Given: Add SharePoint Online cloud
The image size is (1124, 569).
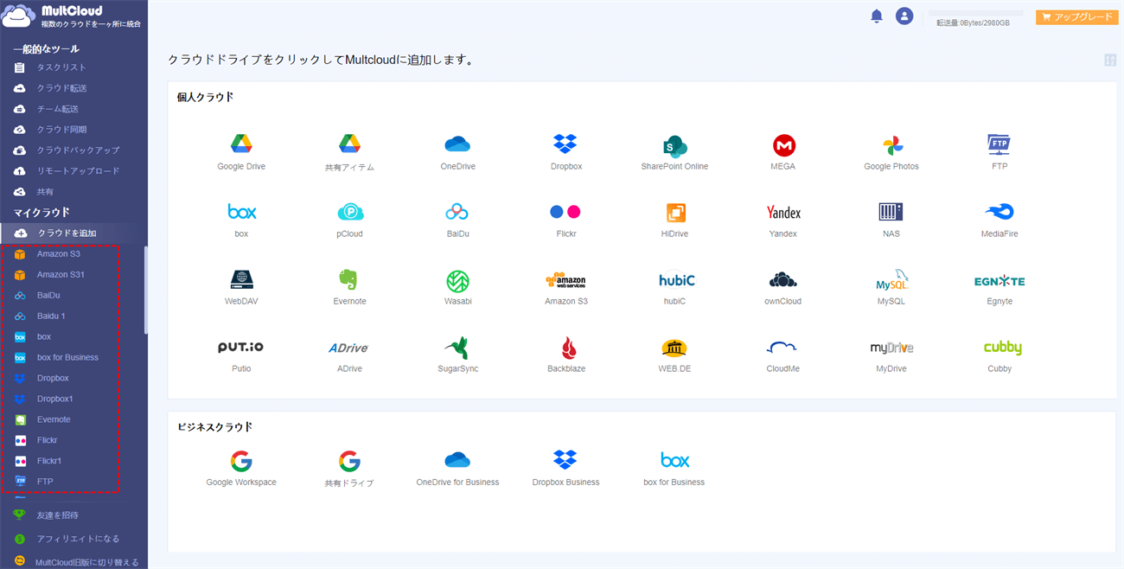Looking at the screenshot, I should (674, 145).
